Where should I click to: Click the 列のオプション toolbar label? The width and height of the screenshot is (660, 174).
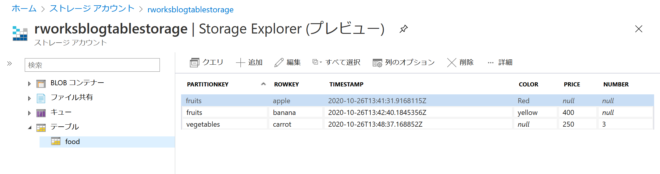[410, 62]
